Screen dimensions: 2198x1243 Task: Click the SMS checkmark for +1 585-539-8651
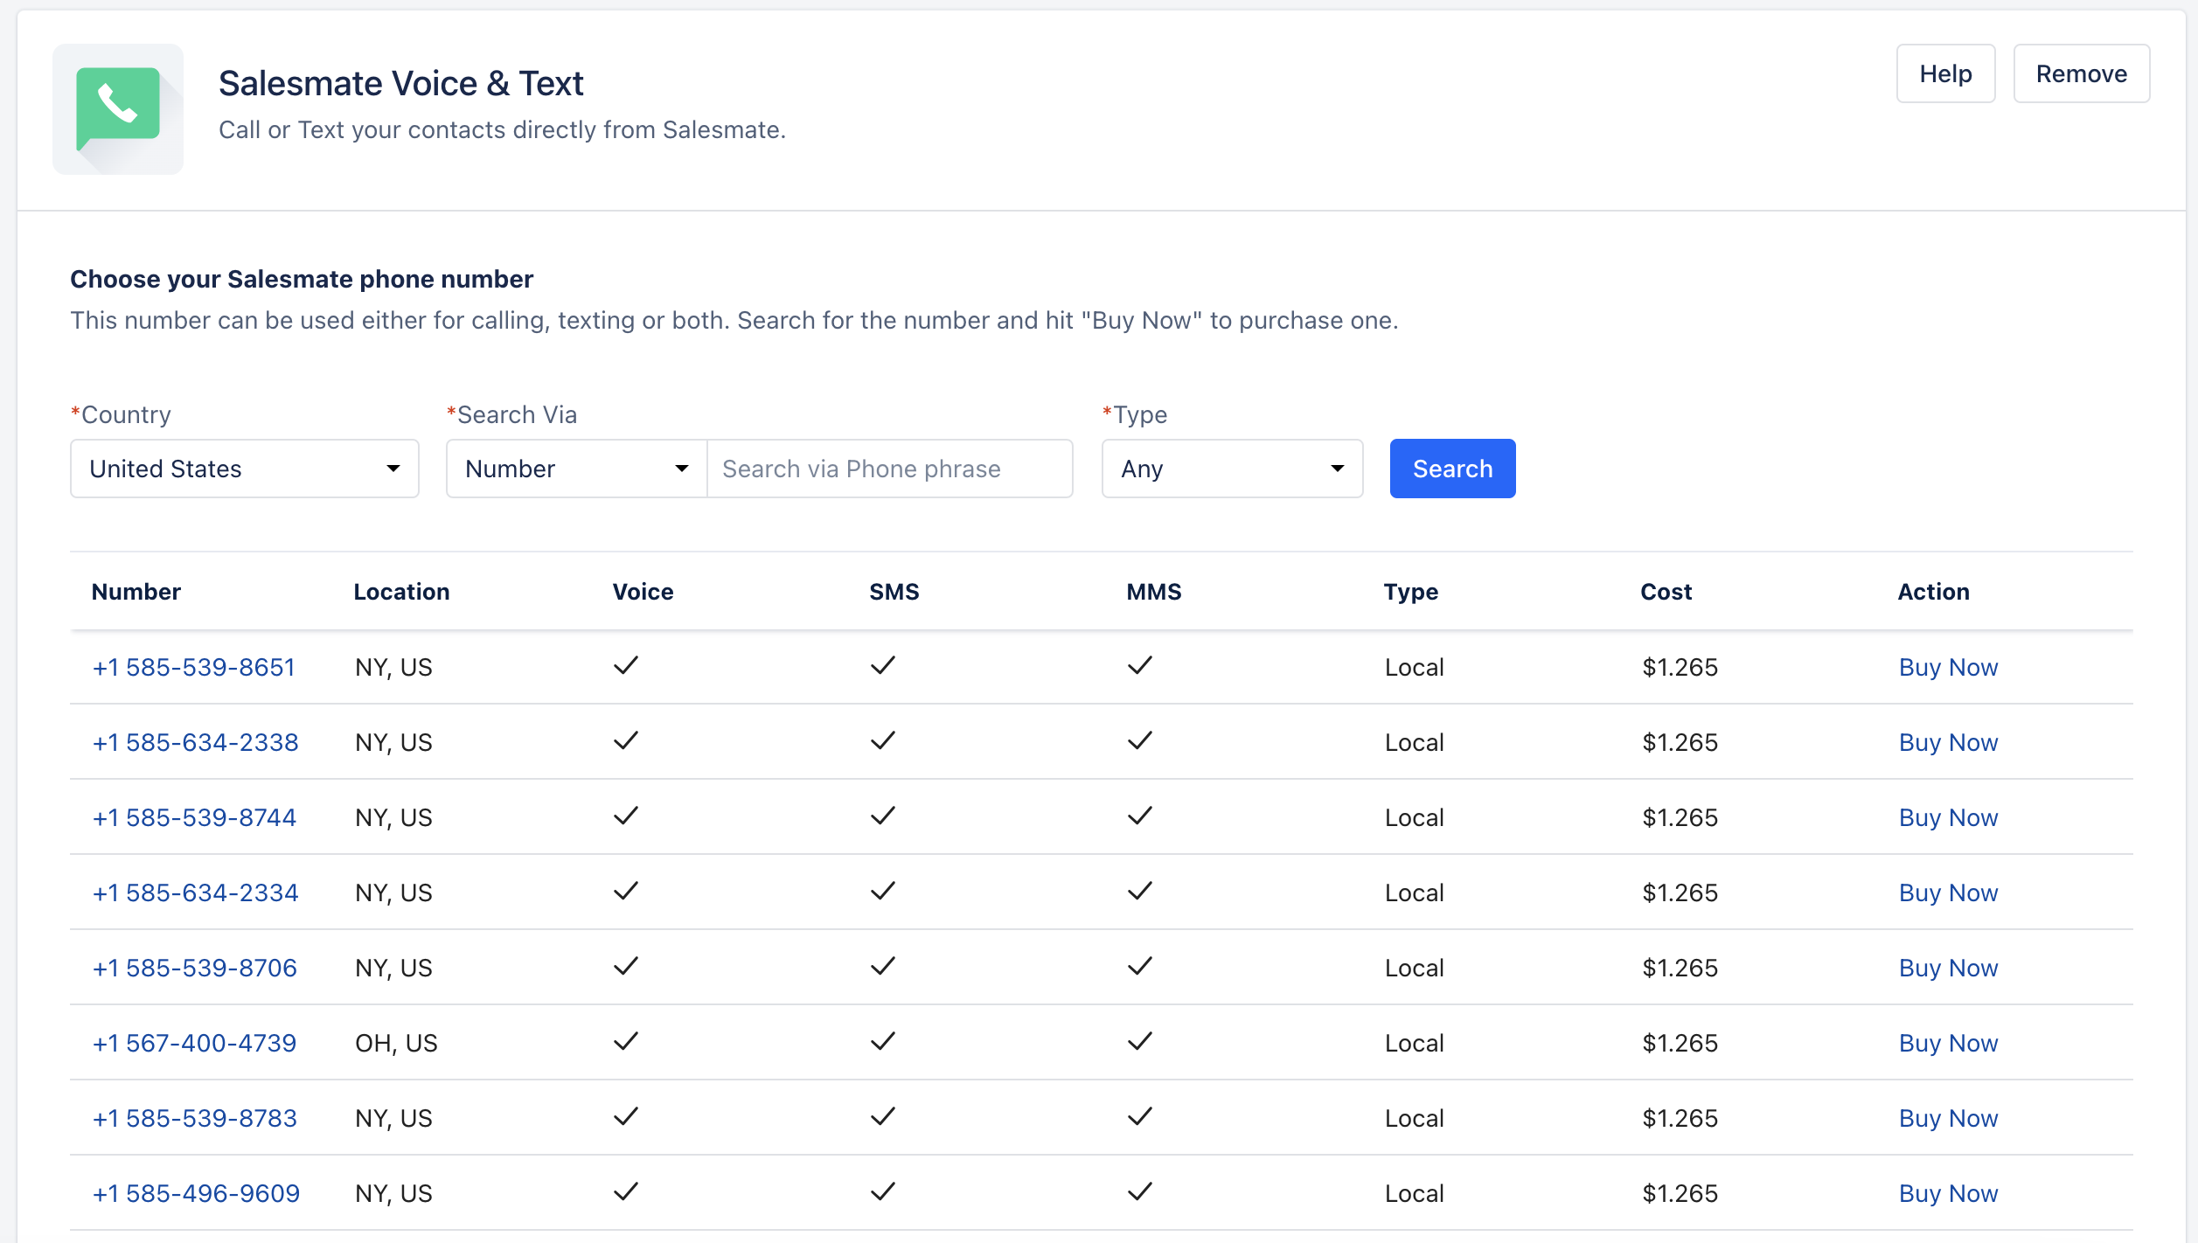[883, 665]
